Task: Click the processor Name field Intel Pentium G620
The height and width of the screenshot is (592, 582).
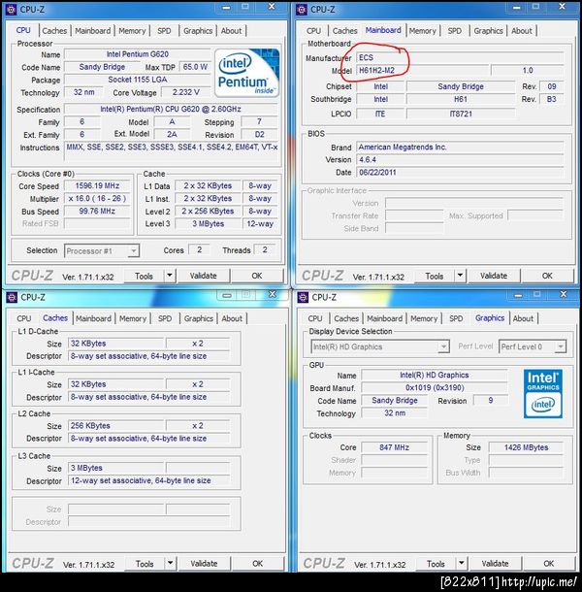Action: tap(138, 54)
